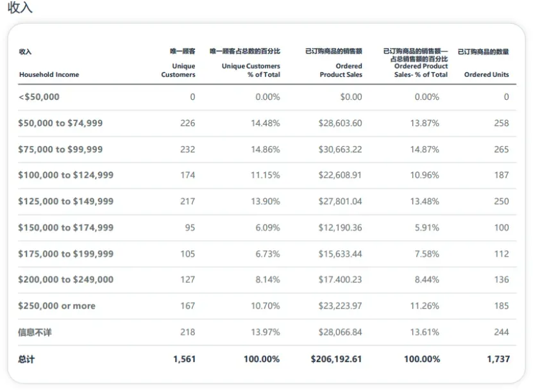This screenshot has width=533, height=391.
Task: Click the $28,066.84 sales cell
Action: click(x=341, y=332)
